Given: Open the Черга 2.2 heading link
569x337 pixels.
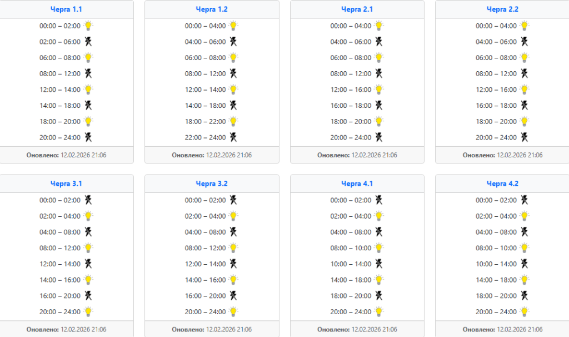Looking at the screenshot, I should 502,9.
